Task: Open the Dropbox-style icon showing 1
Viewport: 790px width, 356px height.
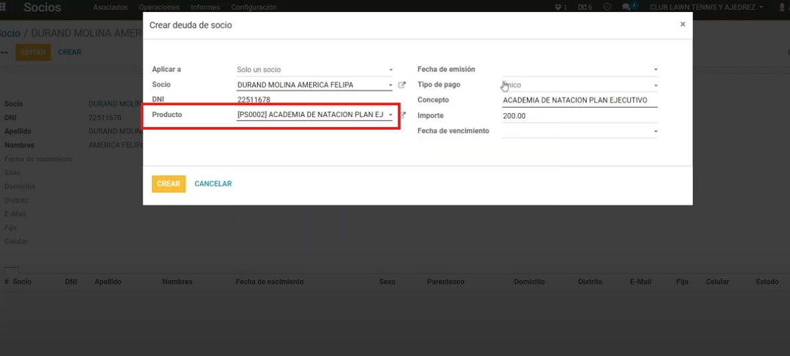Action: click(x=560, y=7)
